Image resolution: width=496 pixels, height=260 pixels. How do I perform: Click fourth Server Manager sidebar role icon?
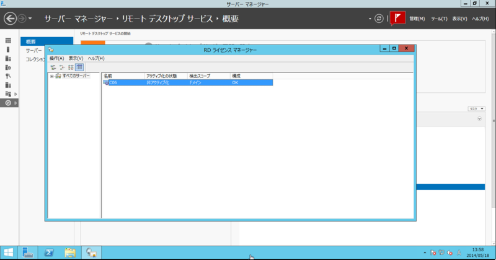click(8, 67)
